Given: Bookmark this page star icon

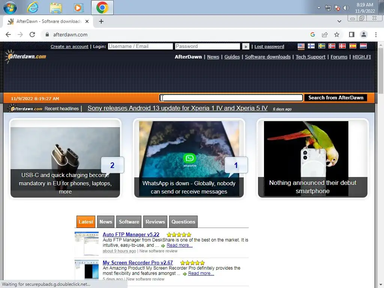Looking at the screenshot, I should click(337, 34).
